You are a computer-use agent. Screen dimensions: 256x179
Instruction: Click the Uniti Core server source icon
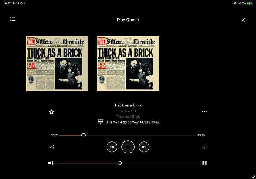pos(100,122)
